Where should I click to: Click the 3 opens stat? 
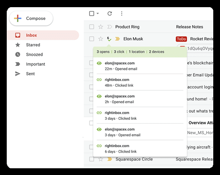coord(103,52)
